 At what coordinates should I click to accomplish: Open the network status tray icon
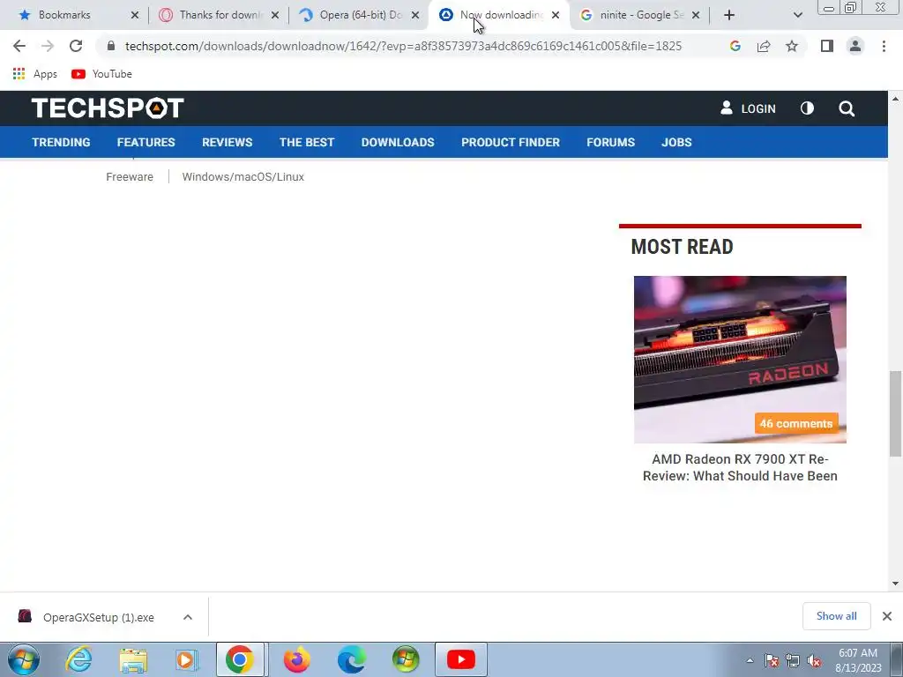click(793, 660)
